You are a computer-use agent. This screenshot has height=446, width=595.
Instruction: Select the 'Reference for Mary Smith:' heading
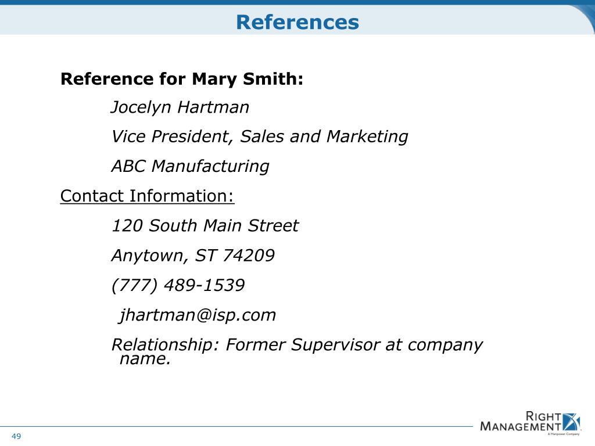(x=182, y=79)
